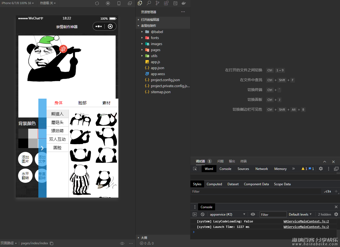Viewport: 340px width, 247px height.
Task: Maximize the debugger panel with the up chevron
Action: [x=325, y=161]
